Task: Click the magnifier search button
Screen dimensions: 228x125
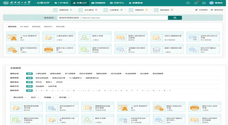Action: coord(175,18)
